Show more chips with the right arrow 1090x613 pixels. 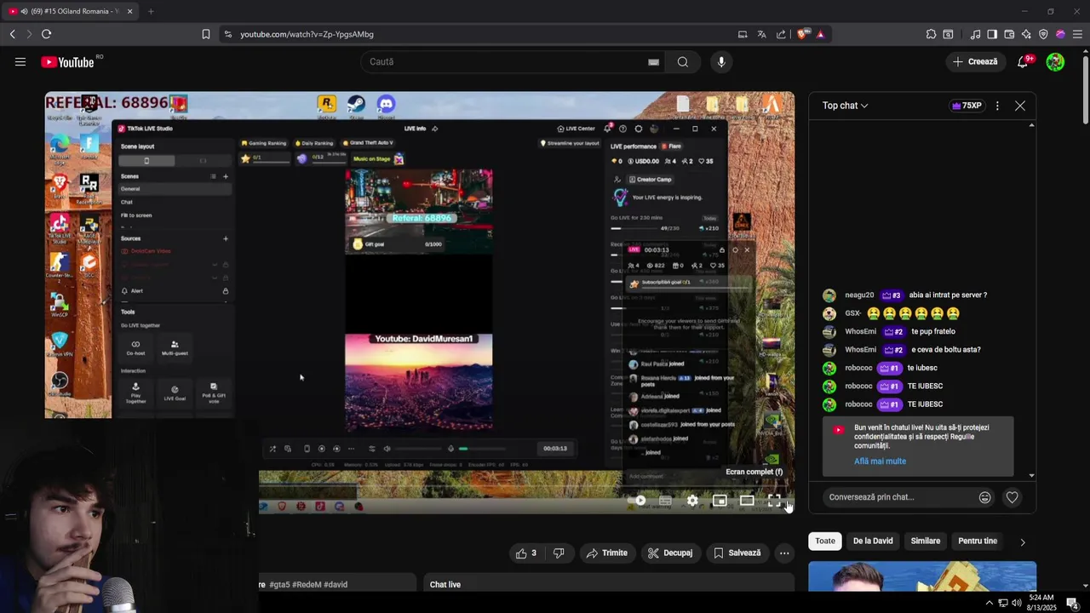click(1023, 541)
